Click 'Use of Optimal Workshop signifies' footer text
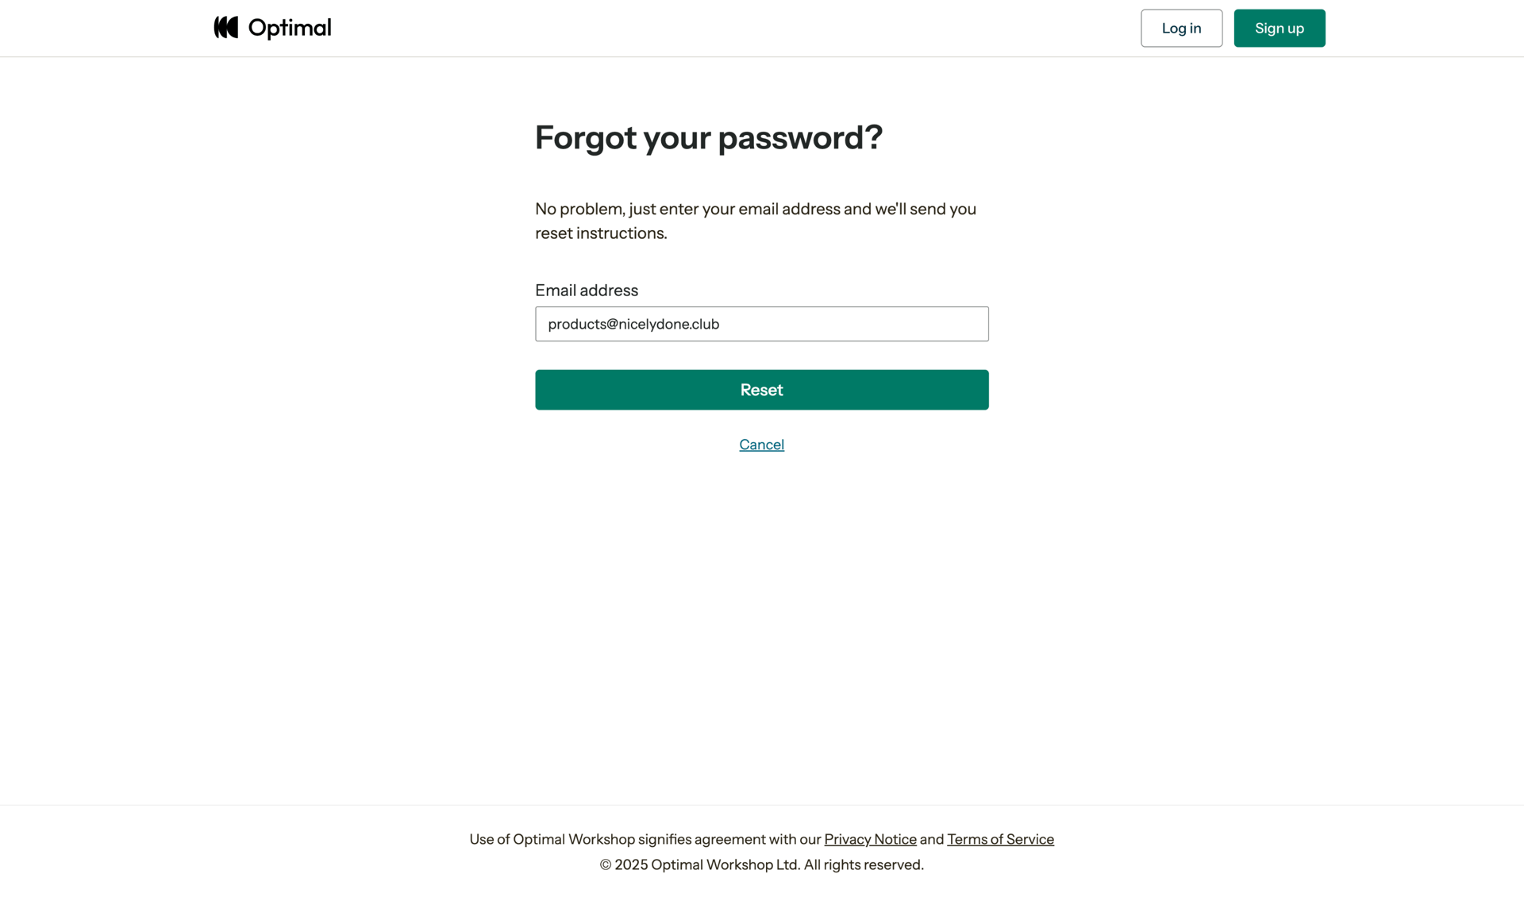Viewport: 1524px width, 897px height. tap(579, 839)
